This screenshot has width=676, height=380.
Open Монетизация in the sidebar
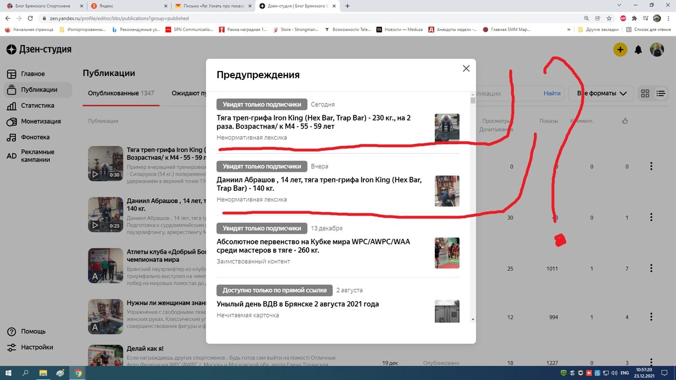(41, 121)
